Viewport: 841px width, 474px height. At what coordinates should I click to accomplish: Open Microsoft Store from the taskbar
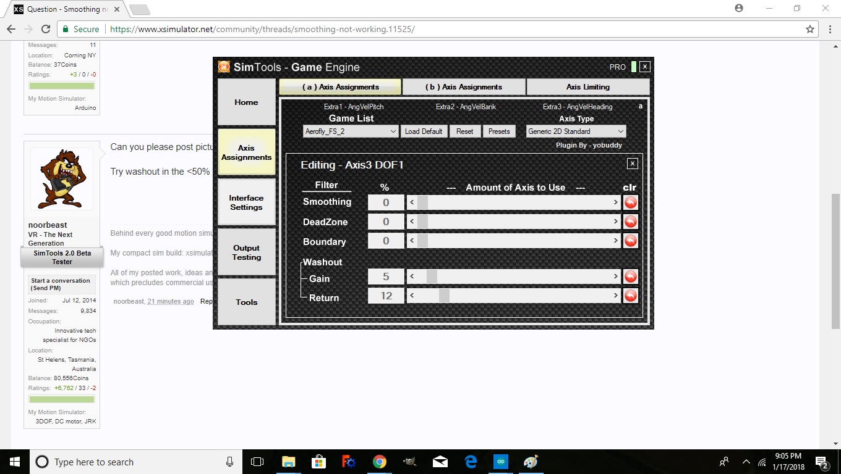(x=318, y=462)
